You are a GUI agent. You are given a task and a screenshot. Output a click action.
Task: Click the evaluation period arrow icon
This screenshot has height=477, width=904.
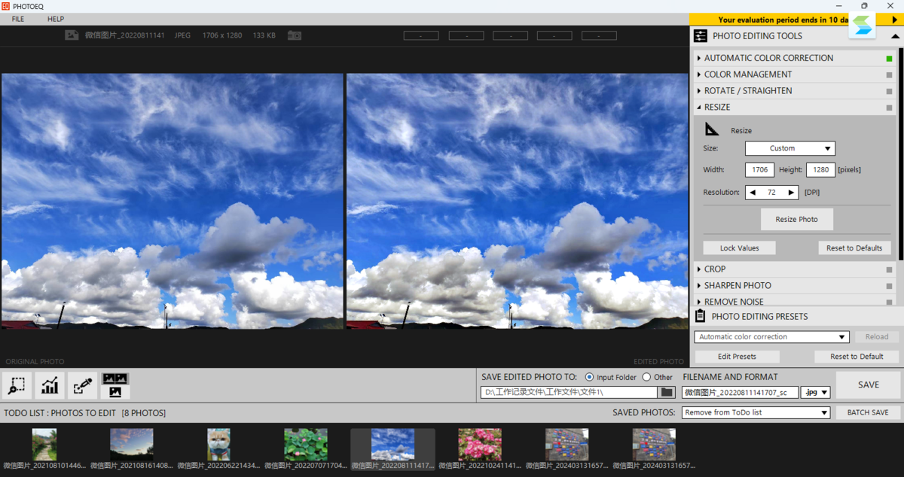(894, 20)
